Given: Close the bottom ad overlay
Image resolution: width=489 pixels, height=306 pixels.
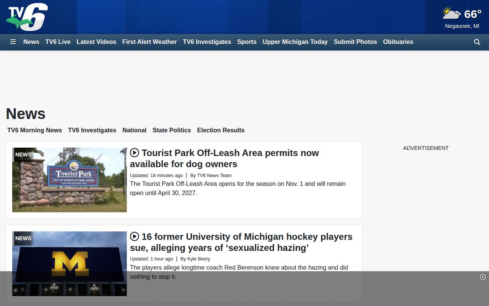Looking at the screenshot, I should coord(483,277).
